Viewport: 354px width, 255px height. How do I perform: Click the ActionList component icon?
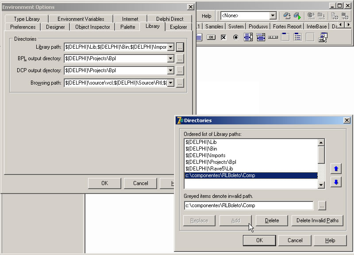(x=323, y=38)
